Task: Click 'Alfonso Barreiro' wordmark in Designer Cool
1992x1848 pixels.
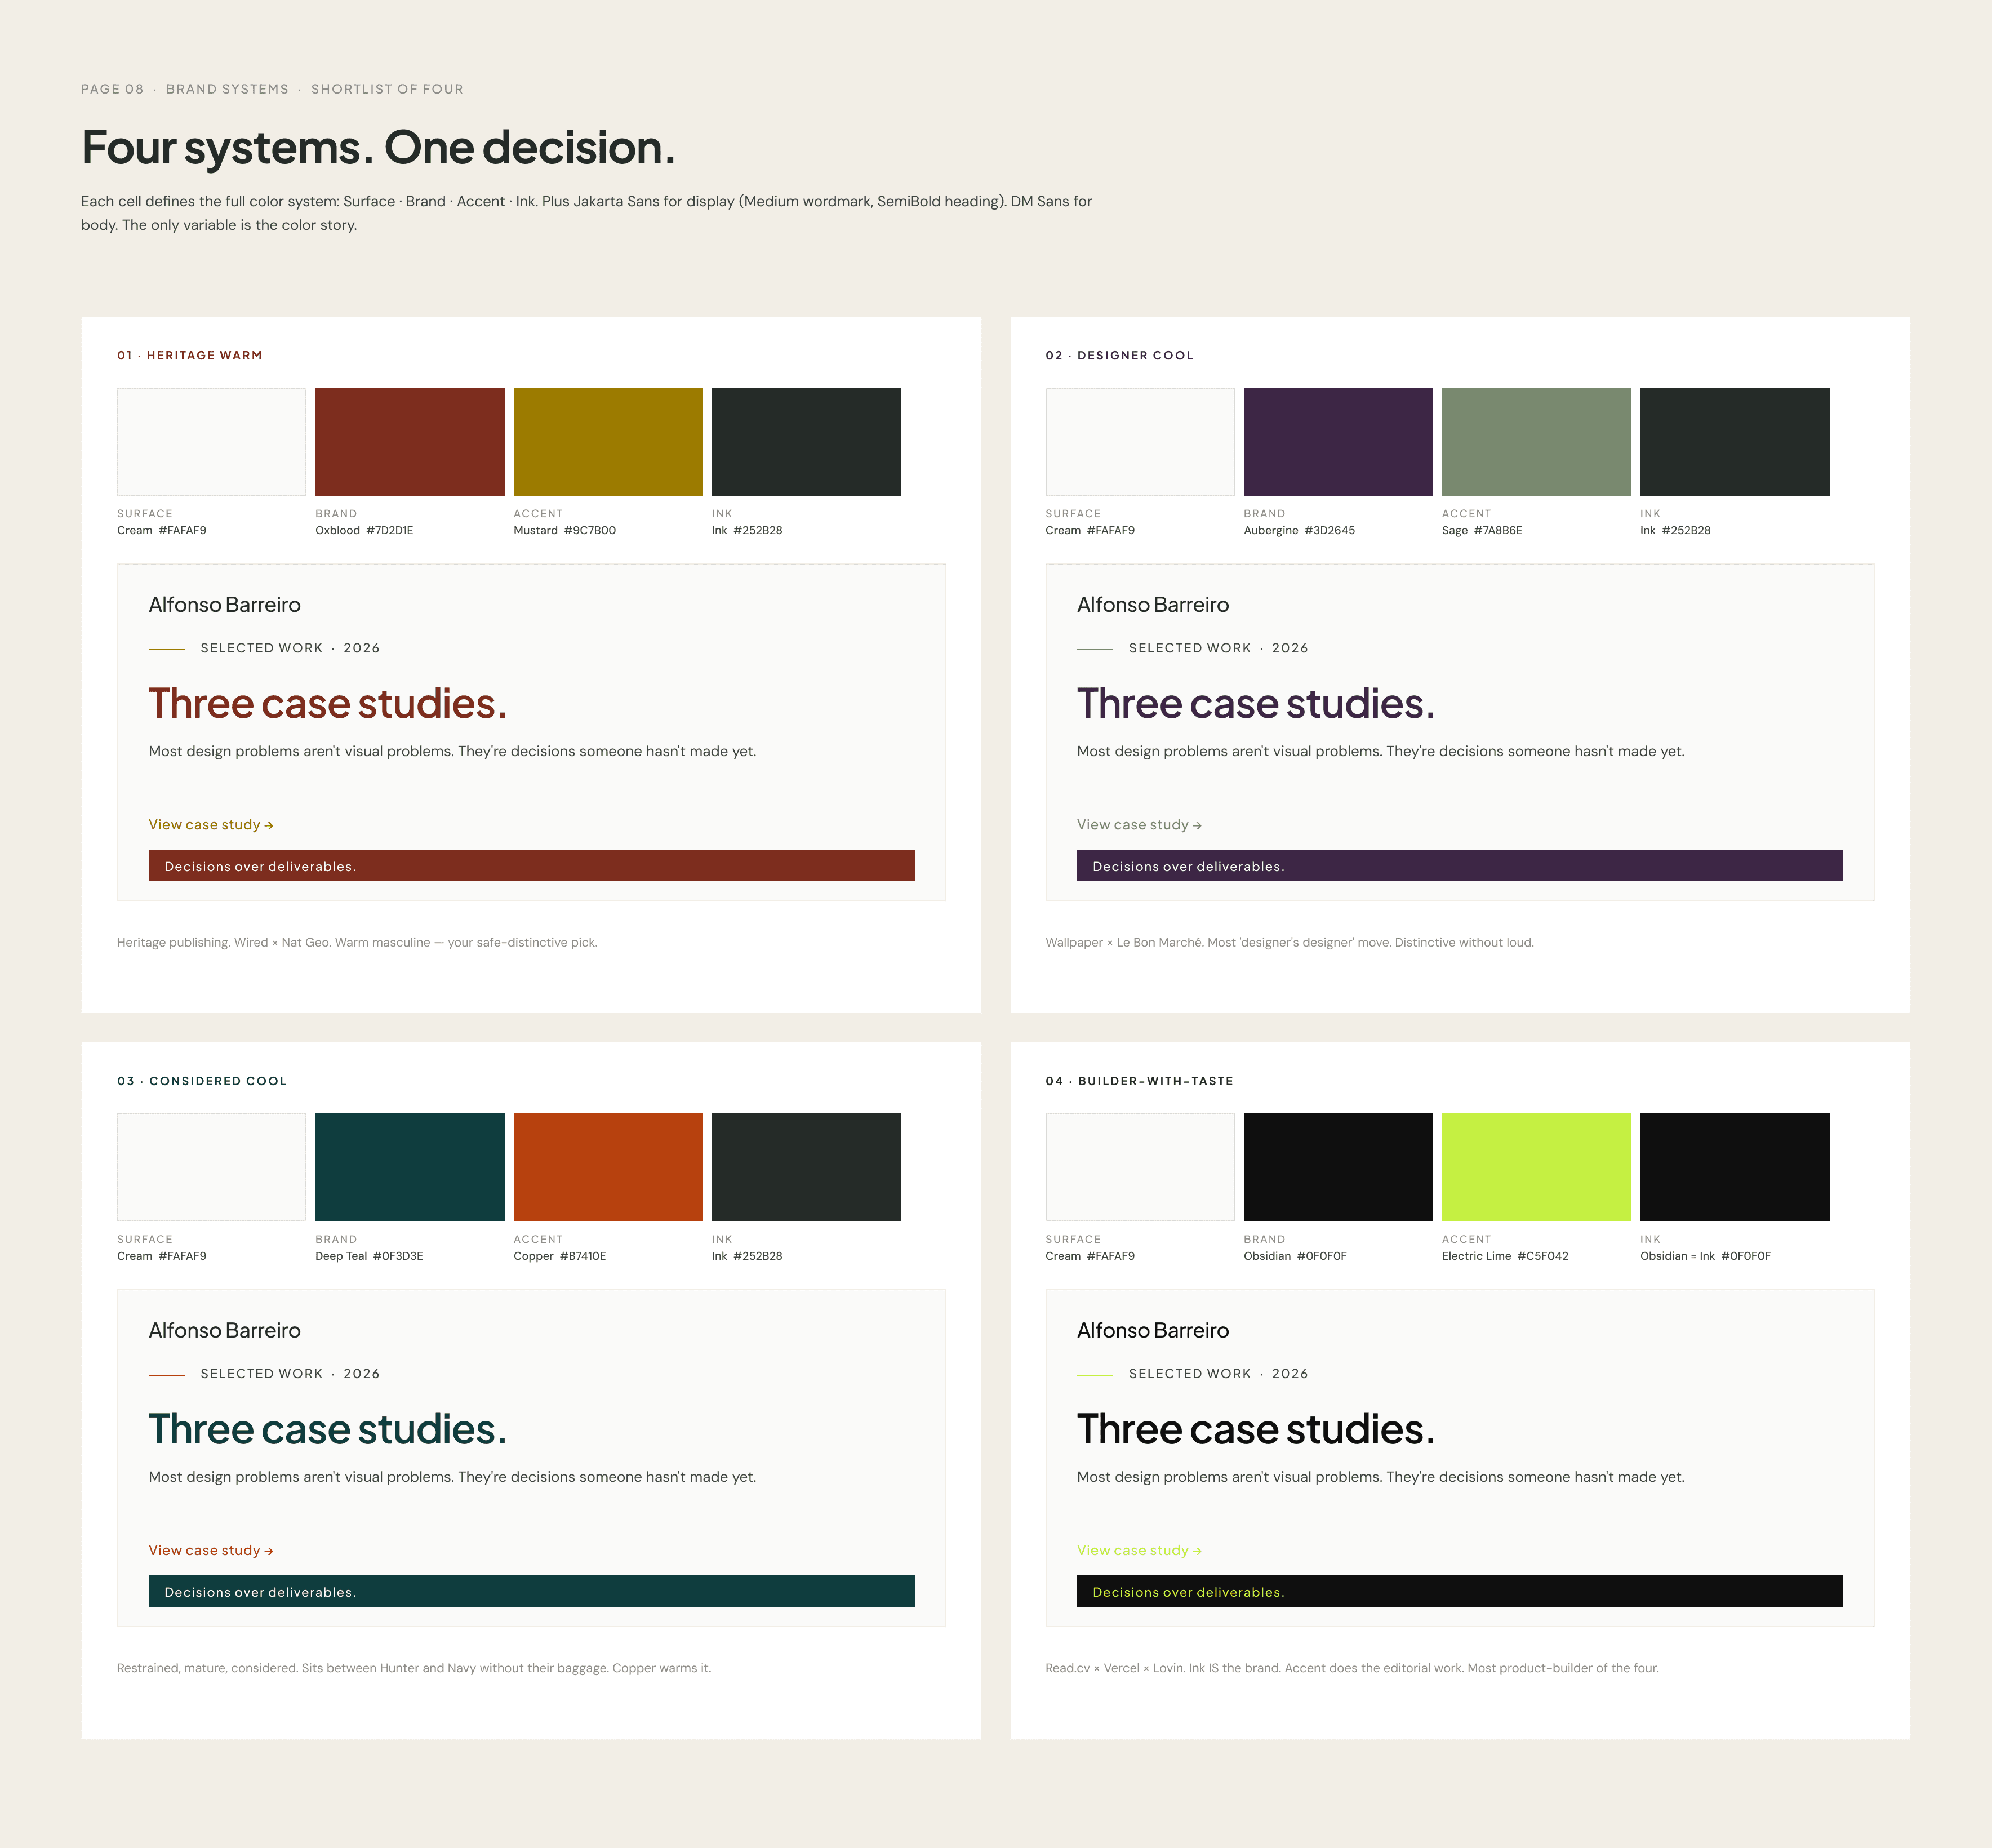Action: coord(1153,605)
